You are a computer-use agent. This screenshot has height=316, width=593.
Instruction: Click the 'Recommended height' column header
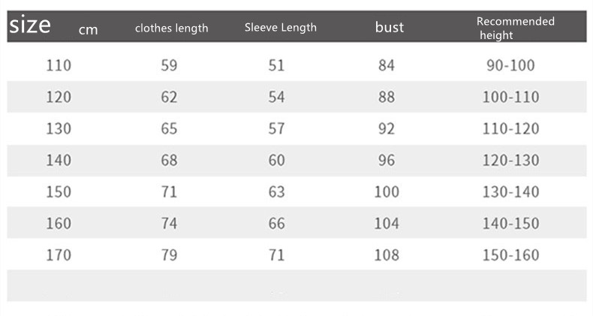(x=515, y=28)
